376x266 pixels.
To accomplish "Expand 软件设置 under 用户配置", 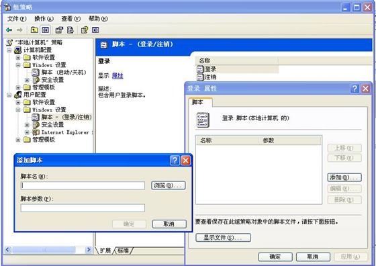I will (x=18, y=102).
